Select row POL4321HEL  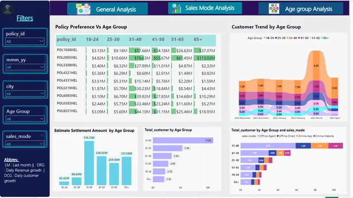pos(67,73)
